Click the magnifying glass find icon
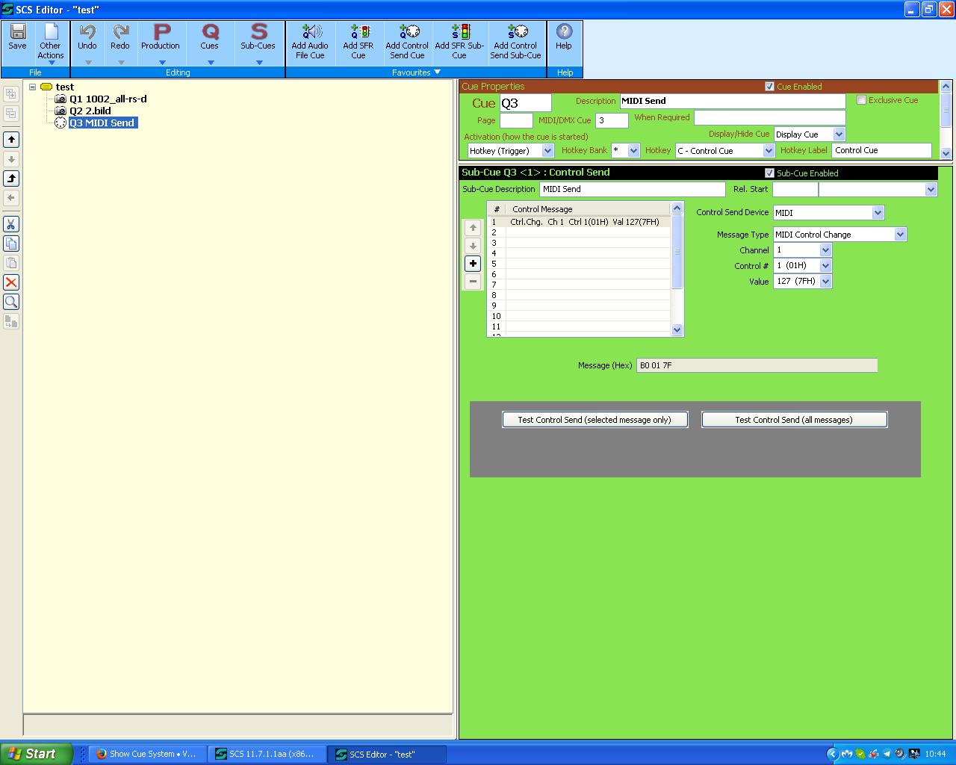 point(11,302)
